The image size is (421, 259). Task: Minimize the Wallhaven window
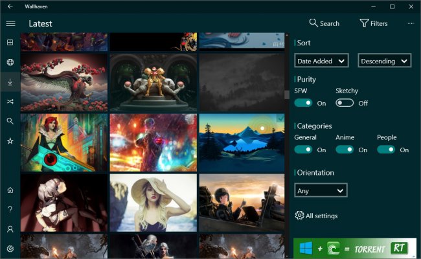click(x=374, y=6)
